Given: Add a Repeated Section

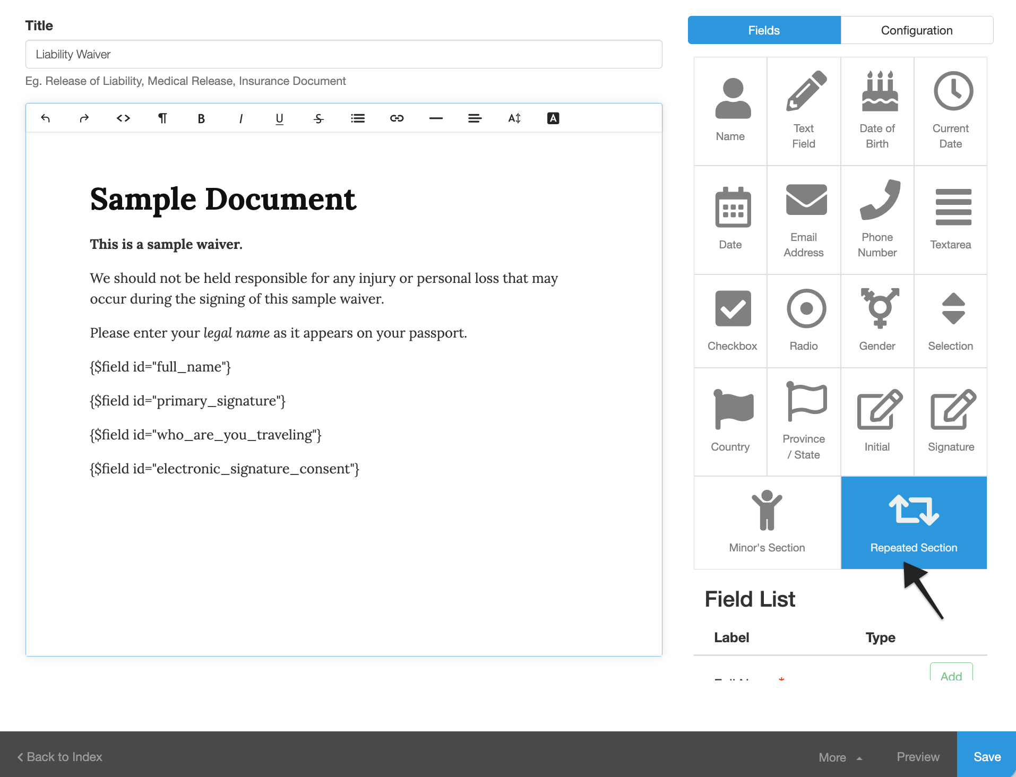Looking at the screenshot, I should pyautogui.click(x=914, y=523).
